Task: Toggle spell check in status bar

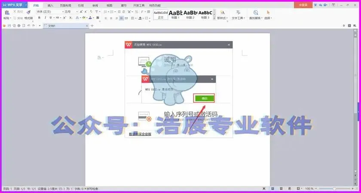Action: [91, 189]
